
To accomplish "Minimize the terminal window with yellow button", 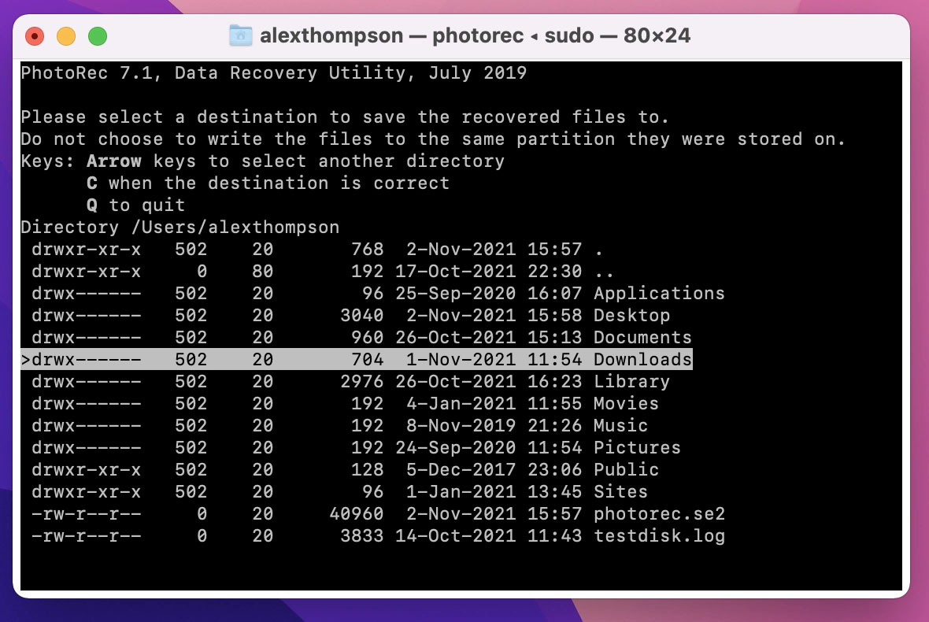I will (x=66, y=36).
